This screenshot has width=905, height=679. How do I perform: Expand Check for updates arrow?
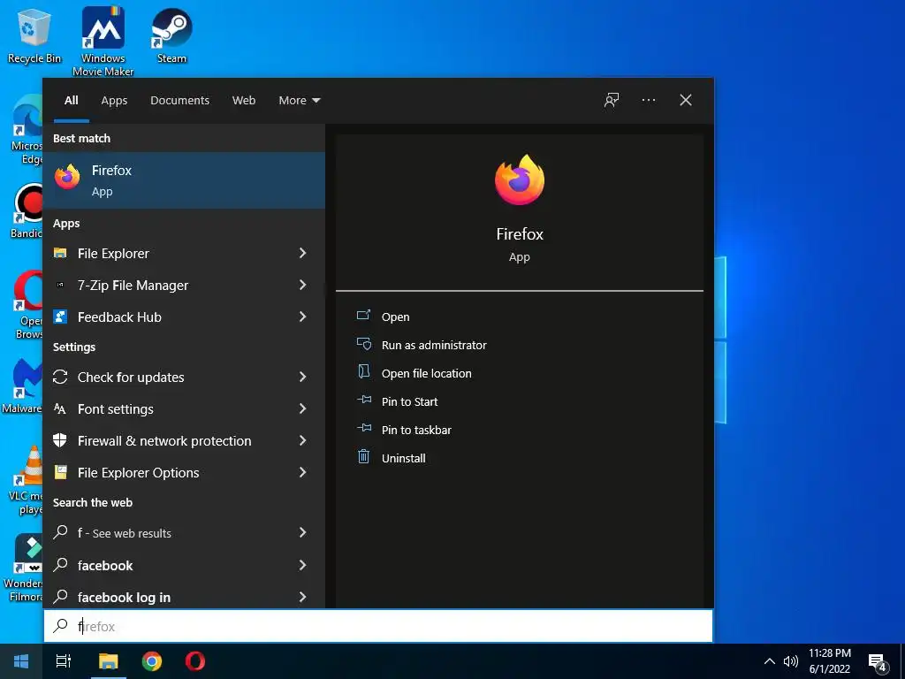pos(302,377)
